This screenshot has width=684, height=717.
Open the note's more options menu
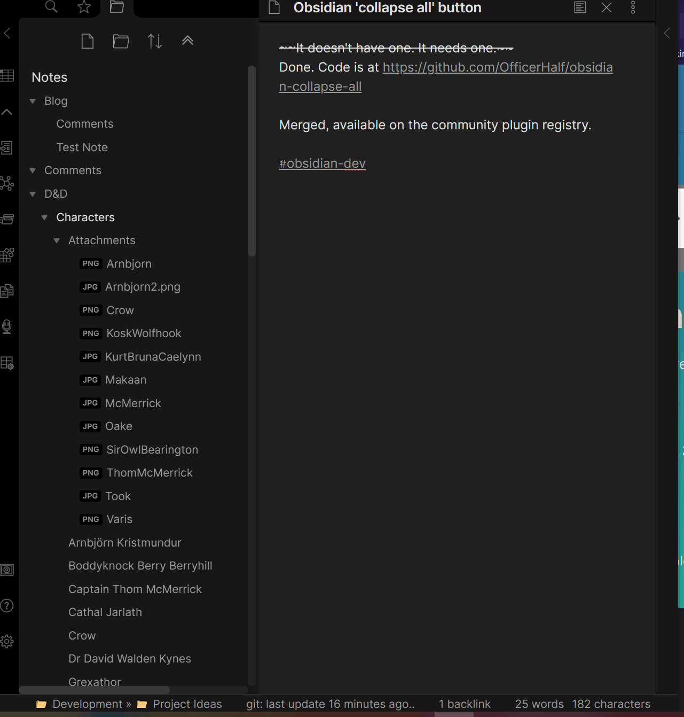tap(633, 7)
